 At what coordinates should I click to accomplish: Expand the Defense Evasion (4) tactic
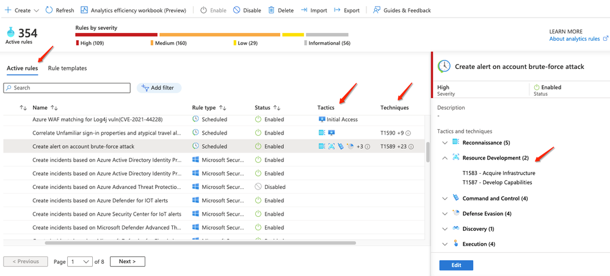tap(445, 214)
